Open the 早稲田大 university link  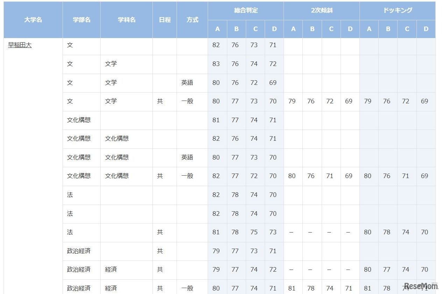tap(19, 45)
